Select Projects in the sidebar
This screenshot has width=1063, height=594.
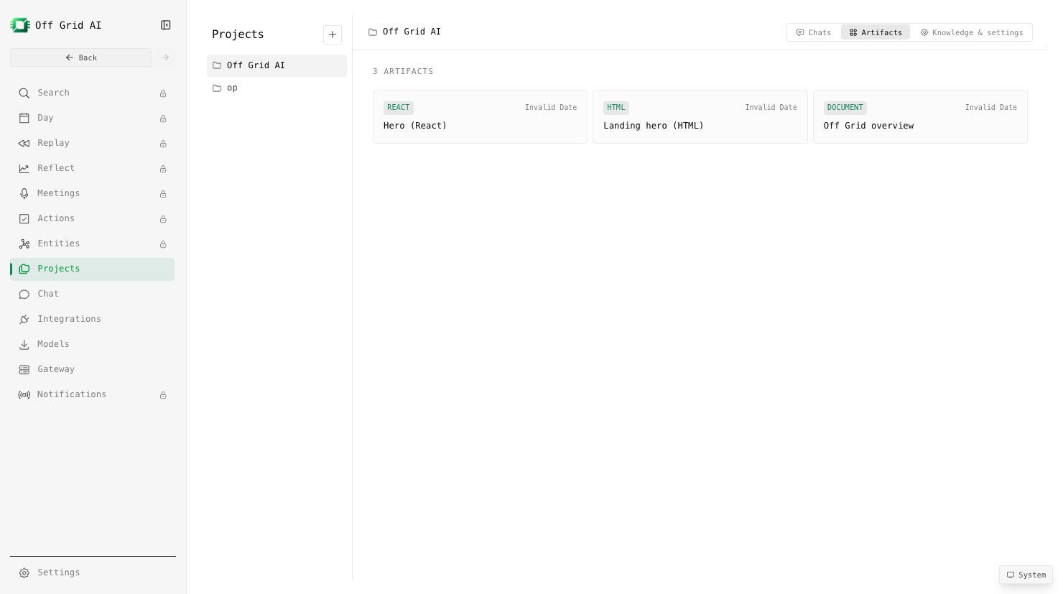(x=92, y=269)
